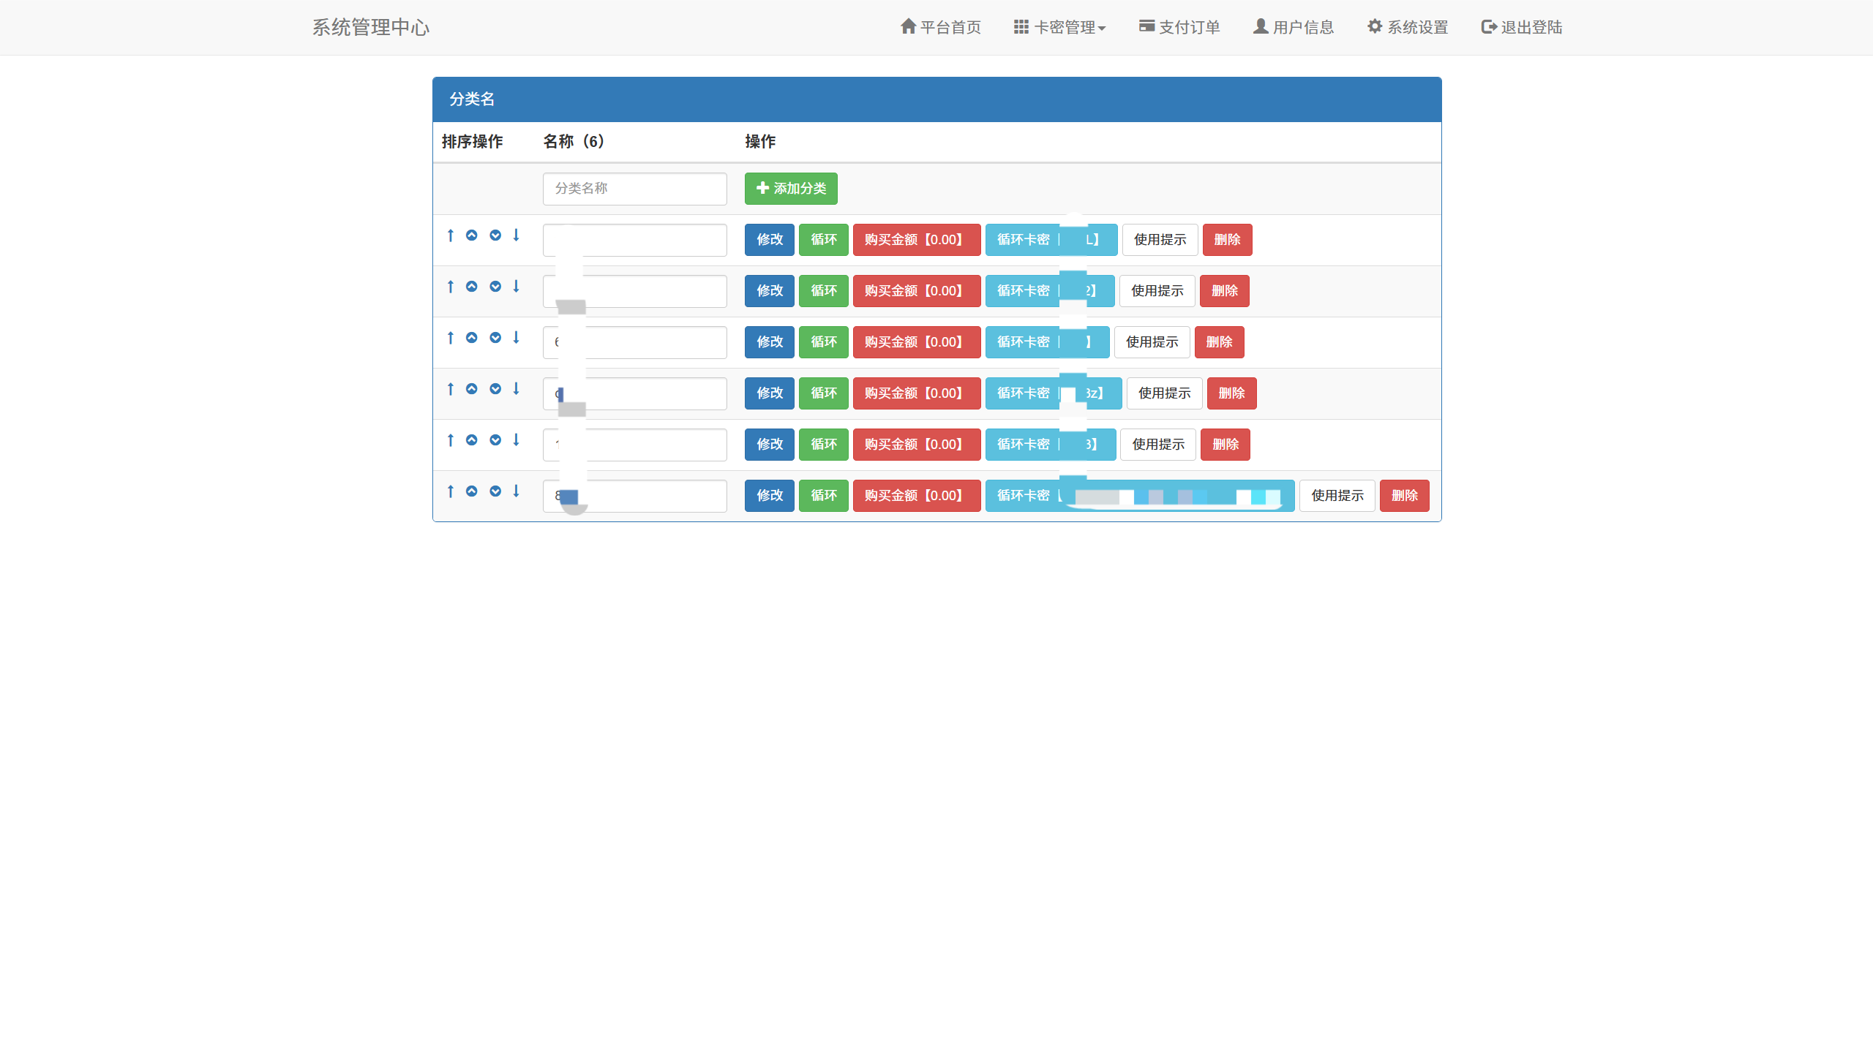
Task: Click 修改 in the row whose 循环卡密 ends 2】
Action: tap(770, 291)
